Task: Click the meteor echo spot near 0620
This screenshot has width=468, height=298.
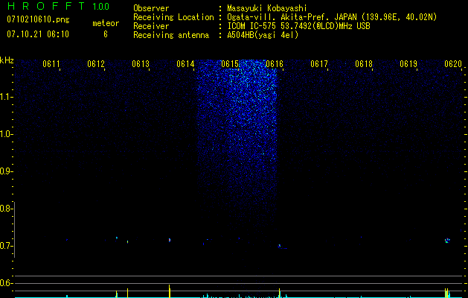Action: click(447, 241)
